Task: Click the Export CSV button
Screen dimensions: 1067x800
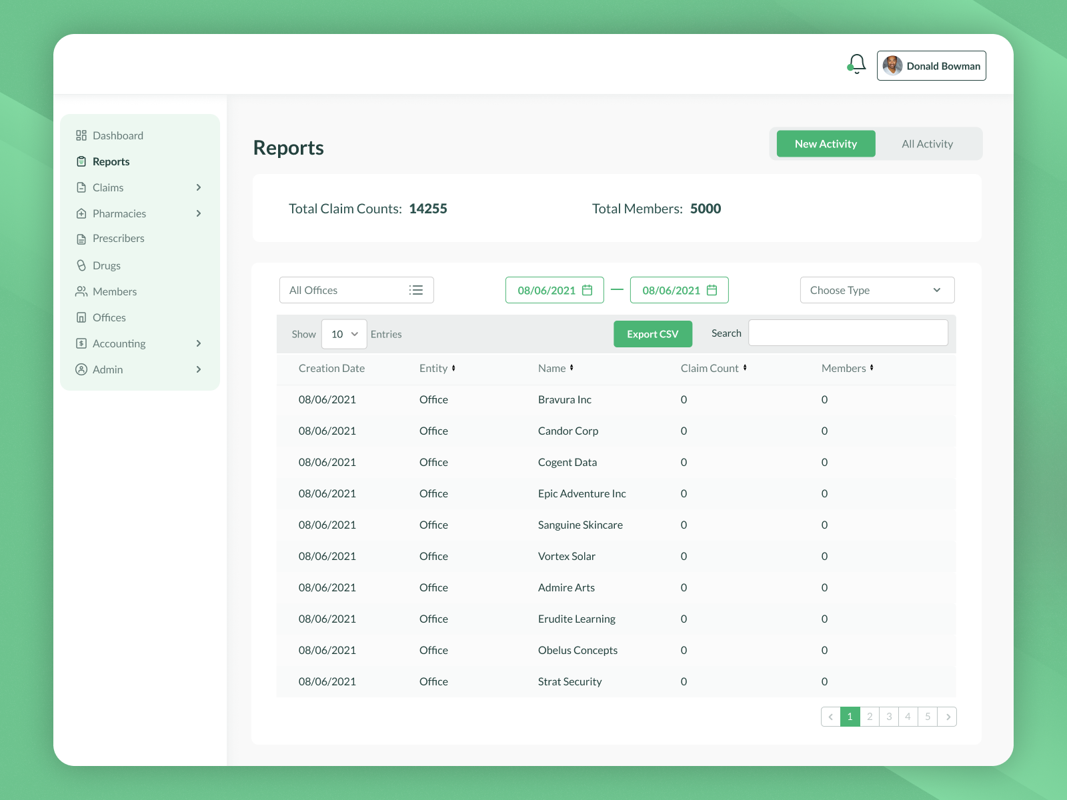Action: [653, 334]
